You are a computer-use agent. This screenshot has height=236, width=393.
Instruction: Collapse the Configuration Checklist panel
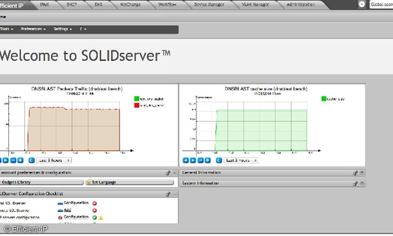click(x=175, y=194)
